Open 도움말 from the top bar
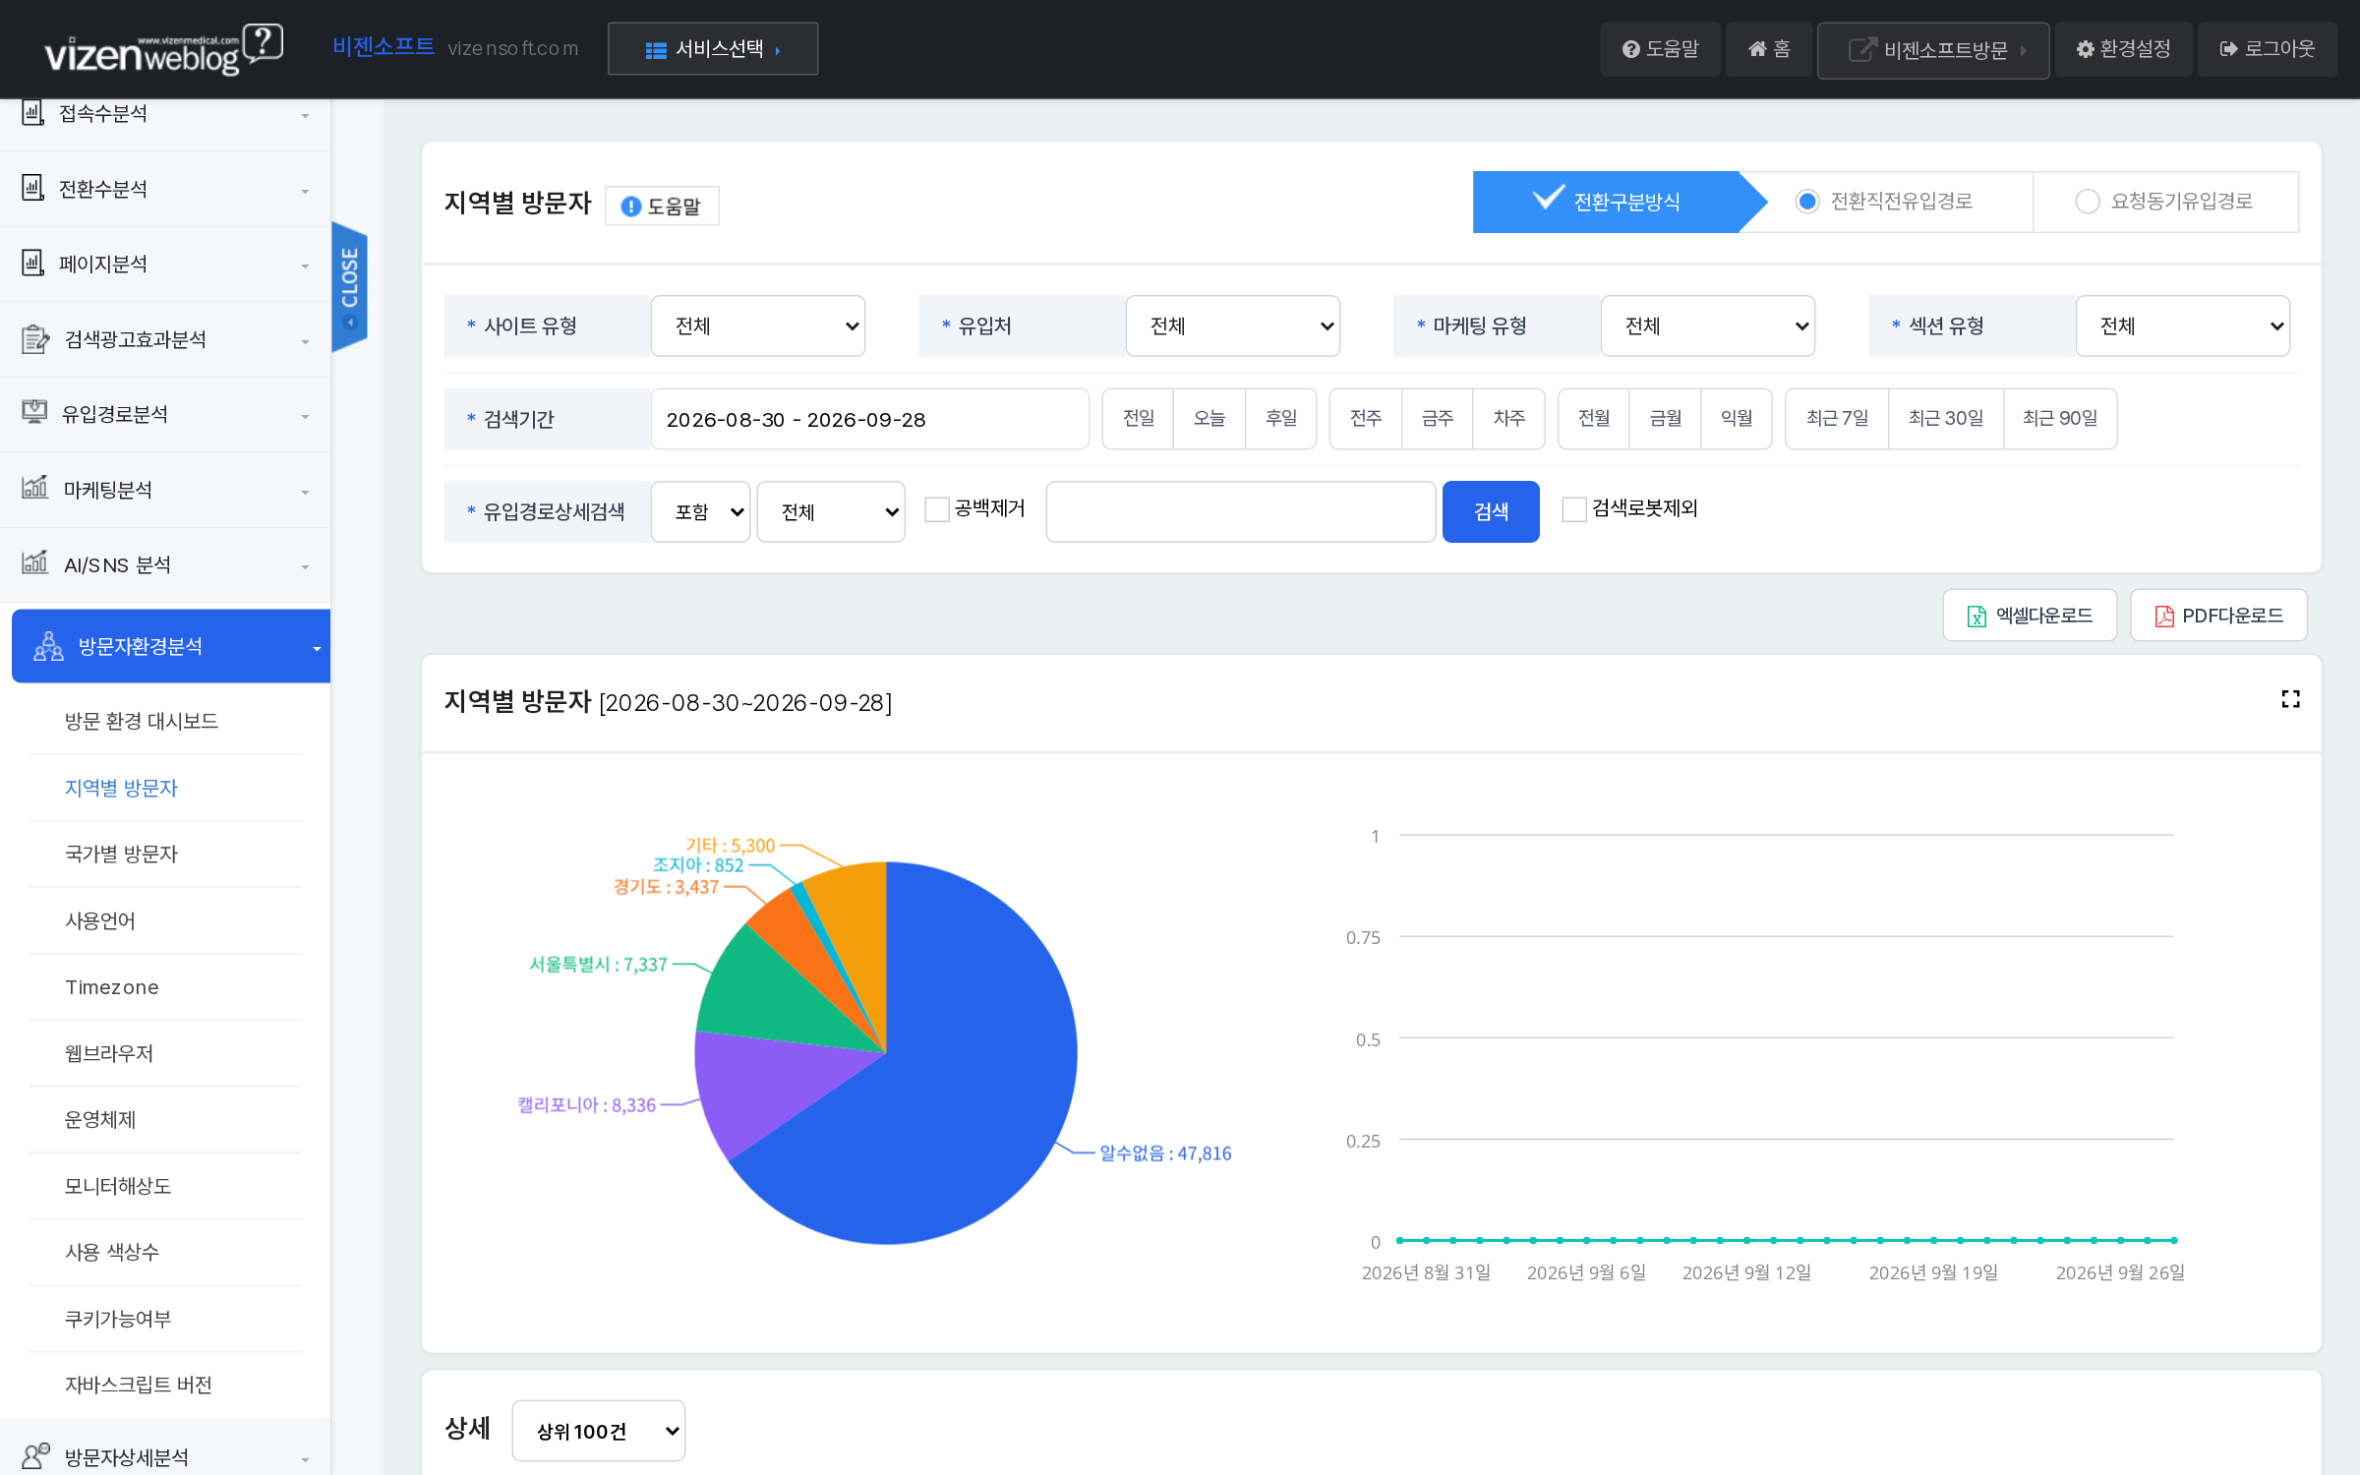Screen dimensions: 2360x1475 [1660, 49]
